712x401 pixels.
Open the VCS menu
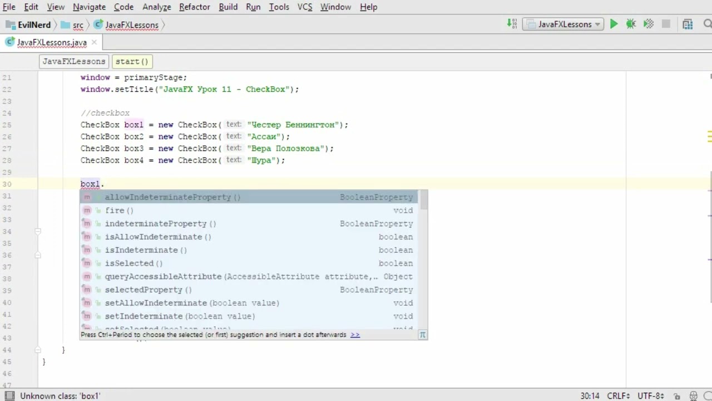[305, 7]
